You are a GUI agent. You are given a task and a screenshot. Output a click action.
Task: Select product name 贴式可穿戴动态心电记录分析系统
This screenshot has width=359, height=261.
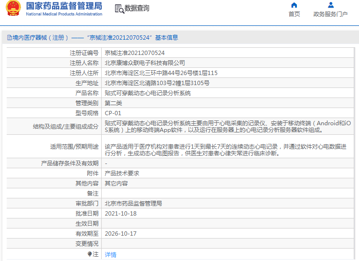148,93
